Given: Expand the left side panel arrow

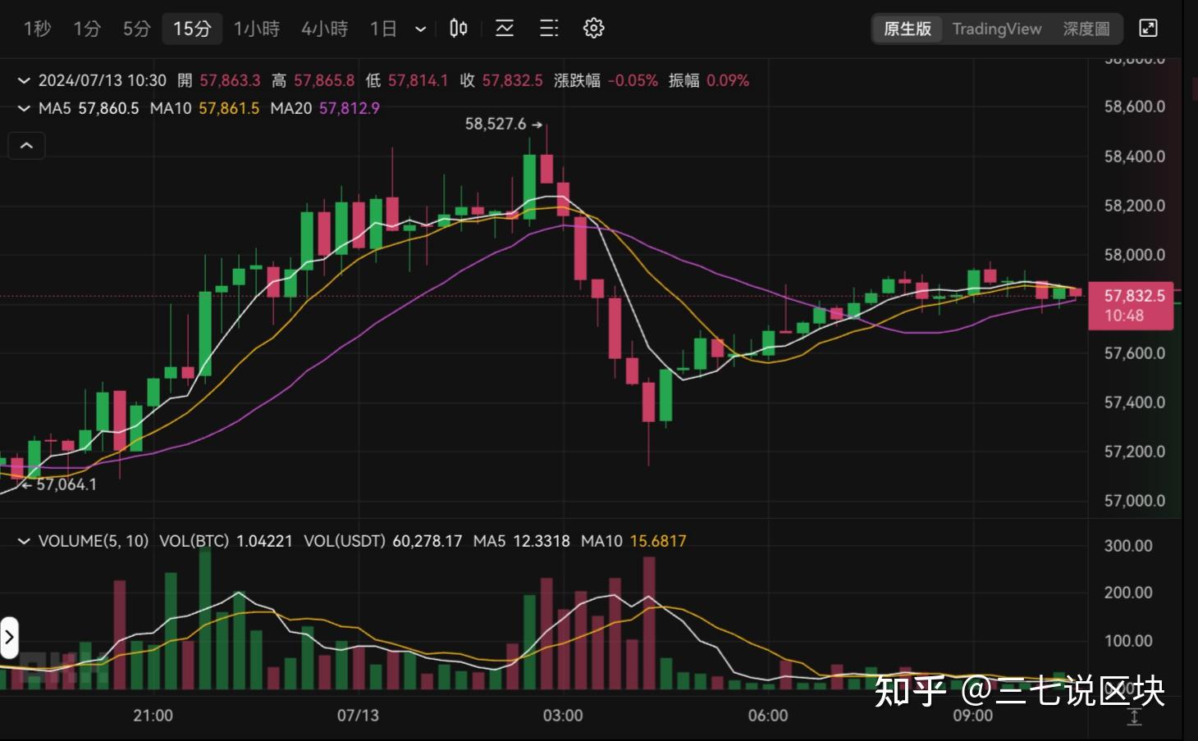Looking at the screenshot, I should pos(9,637).
